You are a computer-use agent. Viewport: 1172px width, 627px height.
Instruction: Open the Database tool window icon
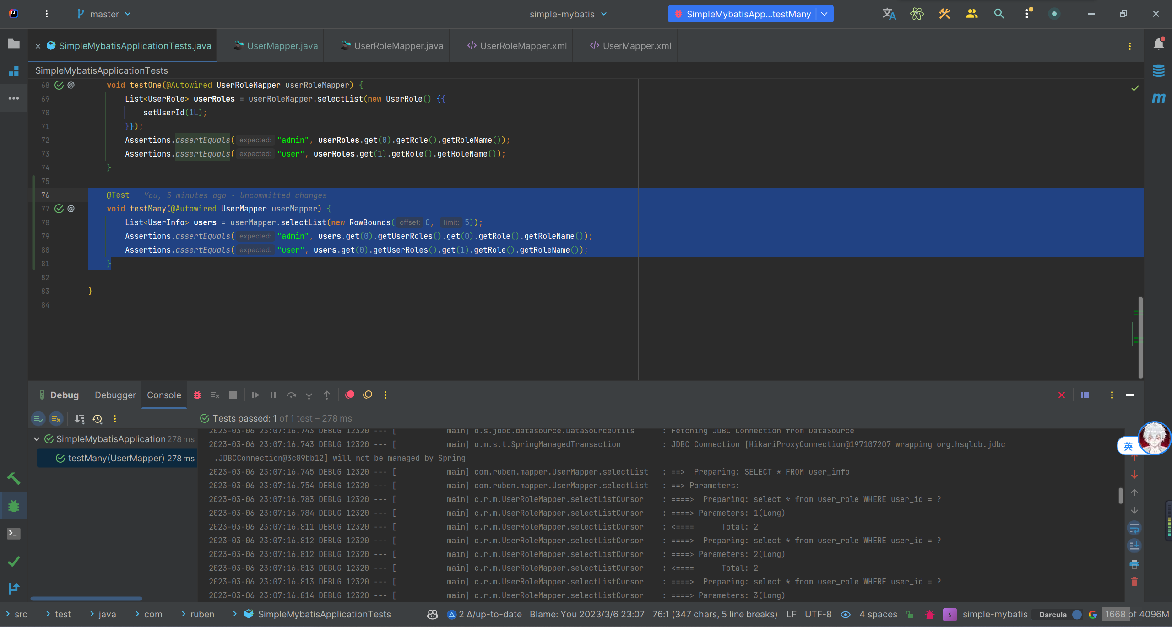[1158, 71]
